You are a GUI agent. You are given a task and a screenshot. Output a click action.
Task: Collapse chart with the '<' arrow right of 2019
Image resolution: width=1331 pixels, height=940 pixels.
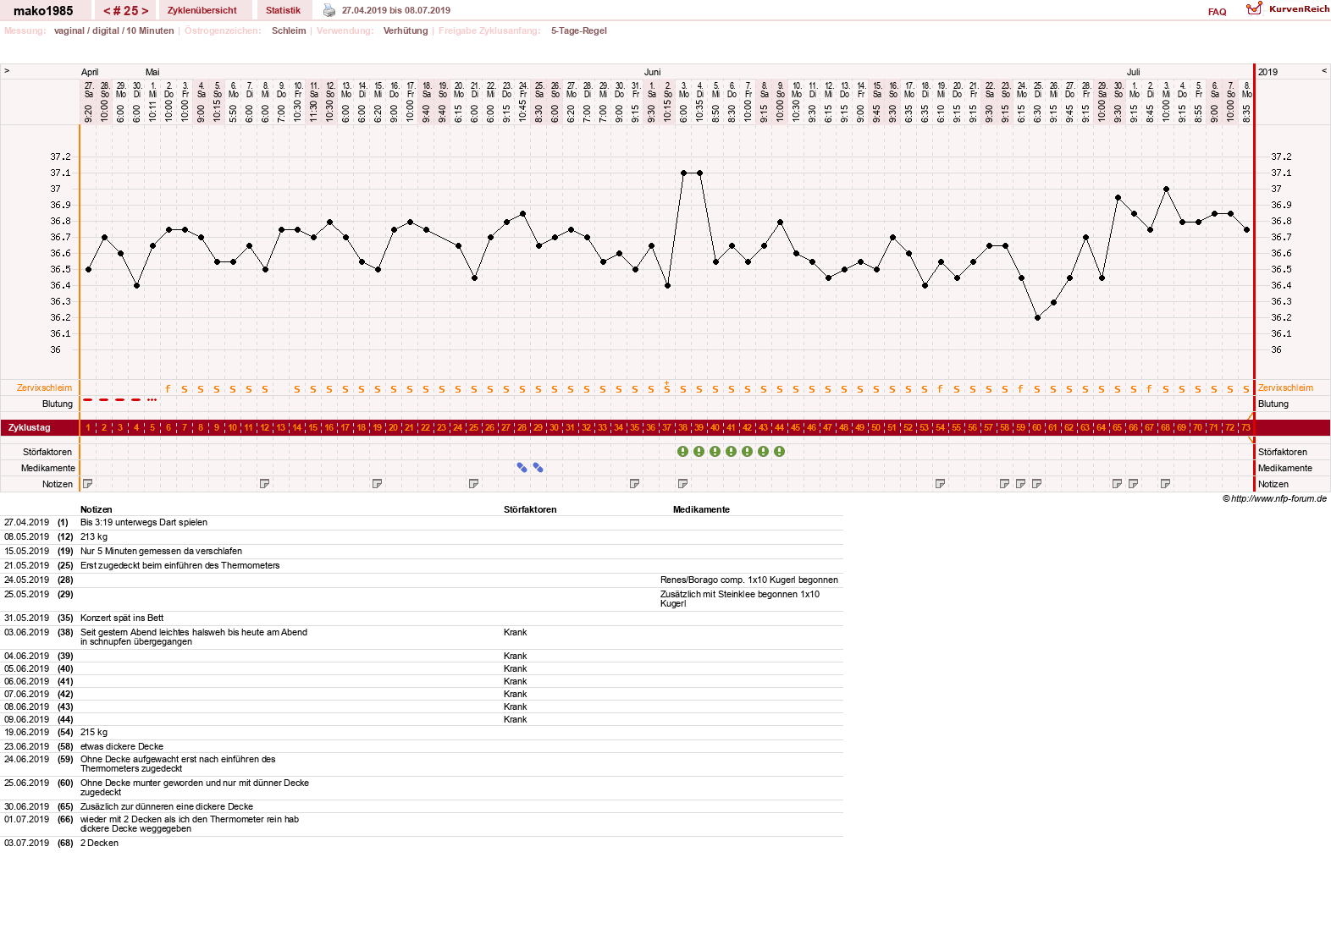pyautogui.click(x=1324, y=71)
